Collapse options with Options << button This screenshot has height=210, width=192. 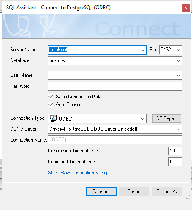click(x=167, y=192)
